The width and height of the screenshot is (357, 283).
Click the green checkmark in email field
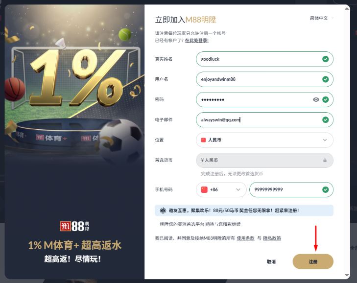tap(325, 120)
